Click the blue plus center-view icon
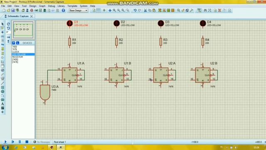266x150 pixels. click(110, 10)
